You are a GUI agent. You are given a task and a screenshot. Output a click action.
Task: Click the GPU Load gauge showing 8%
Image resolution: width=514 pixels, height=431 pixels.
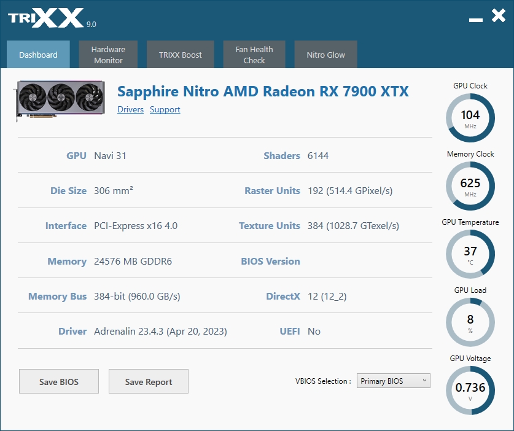[470, 322]
